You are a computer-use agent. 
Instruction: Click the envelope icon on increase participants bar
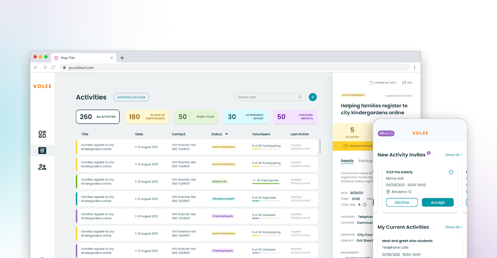346,146
